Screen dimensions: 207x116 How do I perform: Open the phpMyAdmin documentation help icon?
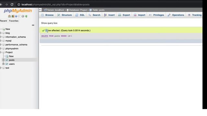(x=16, y=16)
